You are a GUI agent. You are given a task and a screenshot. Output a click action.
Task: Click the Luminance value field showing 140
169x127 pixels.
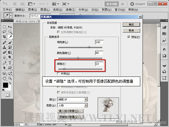pos(99,42)
